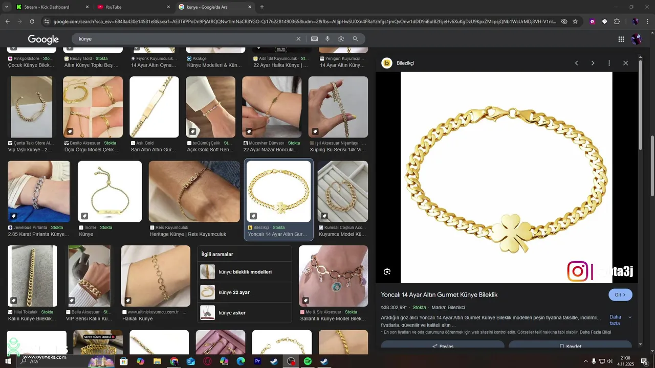Open the Heritage Künye Reis Kuyumculuk image
655x368 pixels.
click(x=194, y=192)
